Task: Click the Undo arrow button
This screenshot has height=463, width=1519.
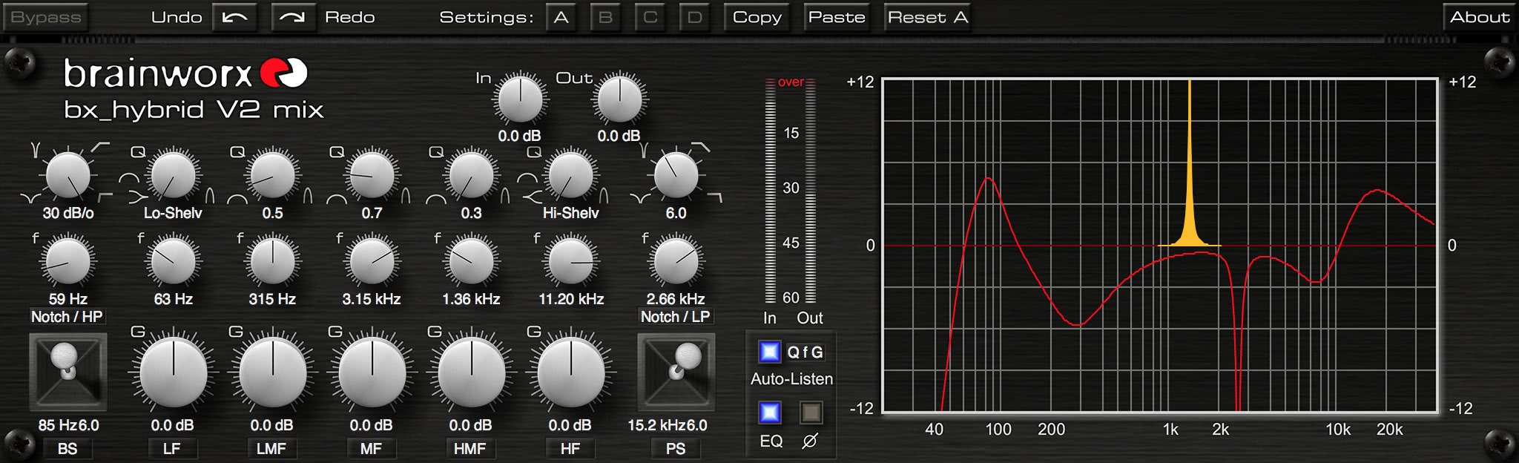Action: coord(234,17)
